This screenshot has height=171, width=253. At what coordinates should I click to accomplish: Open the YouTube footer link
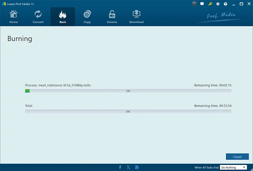(x=137, y=167)
